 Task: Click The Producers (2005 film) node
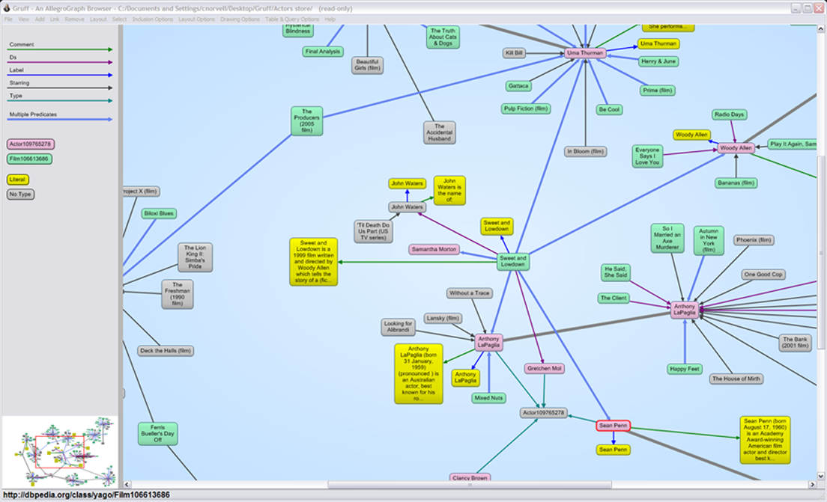306,121
